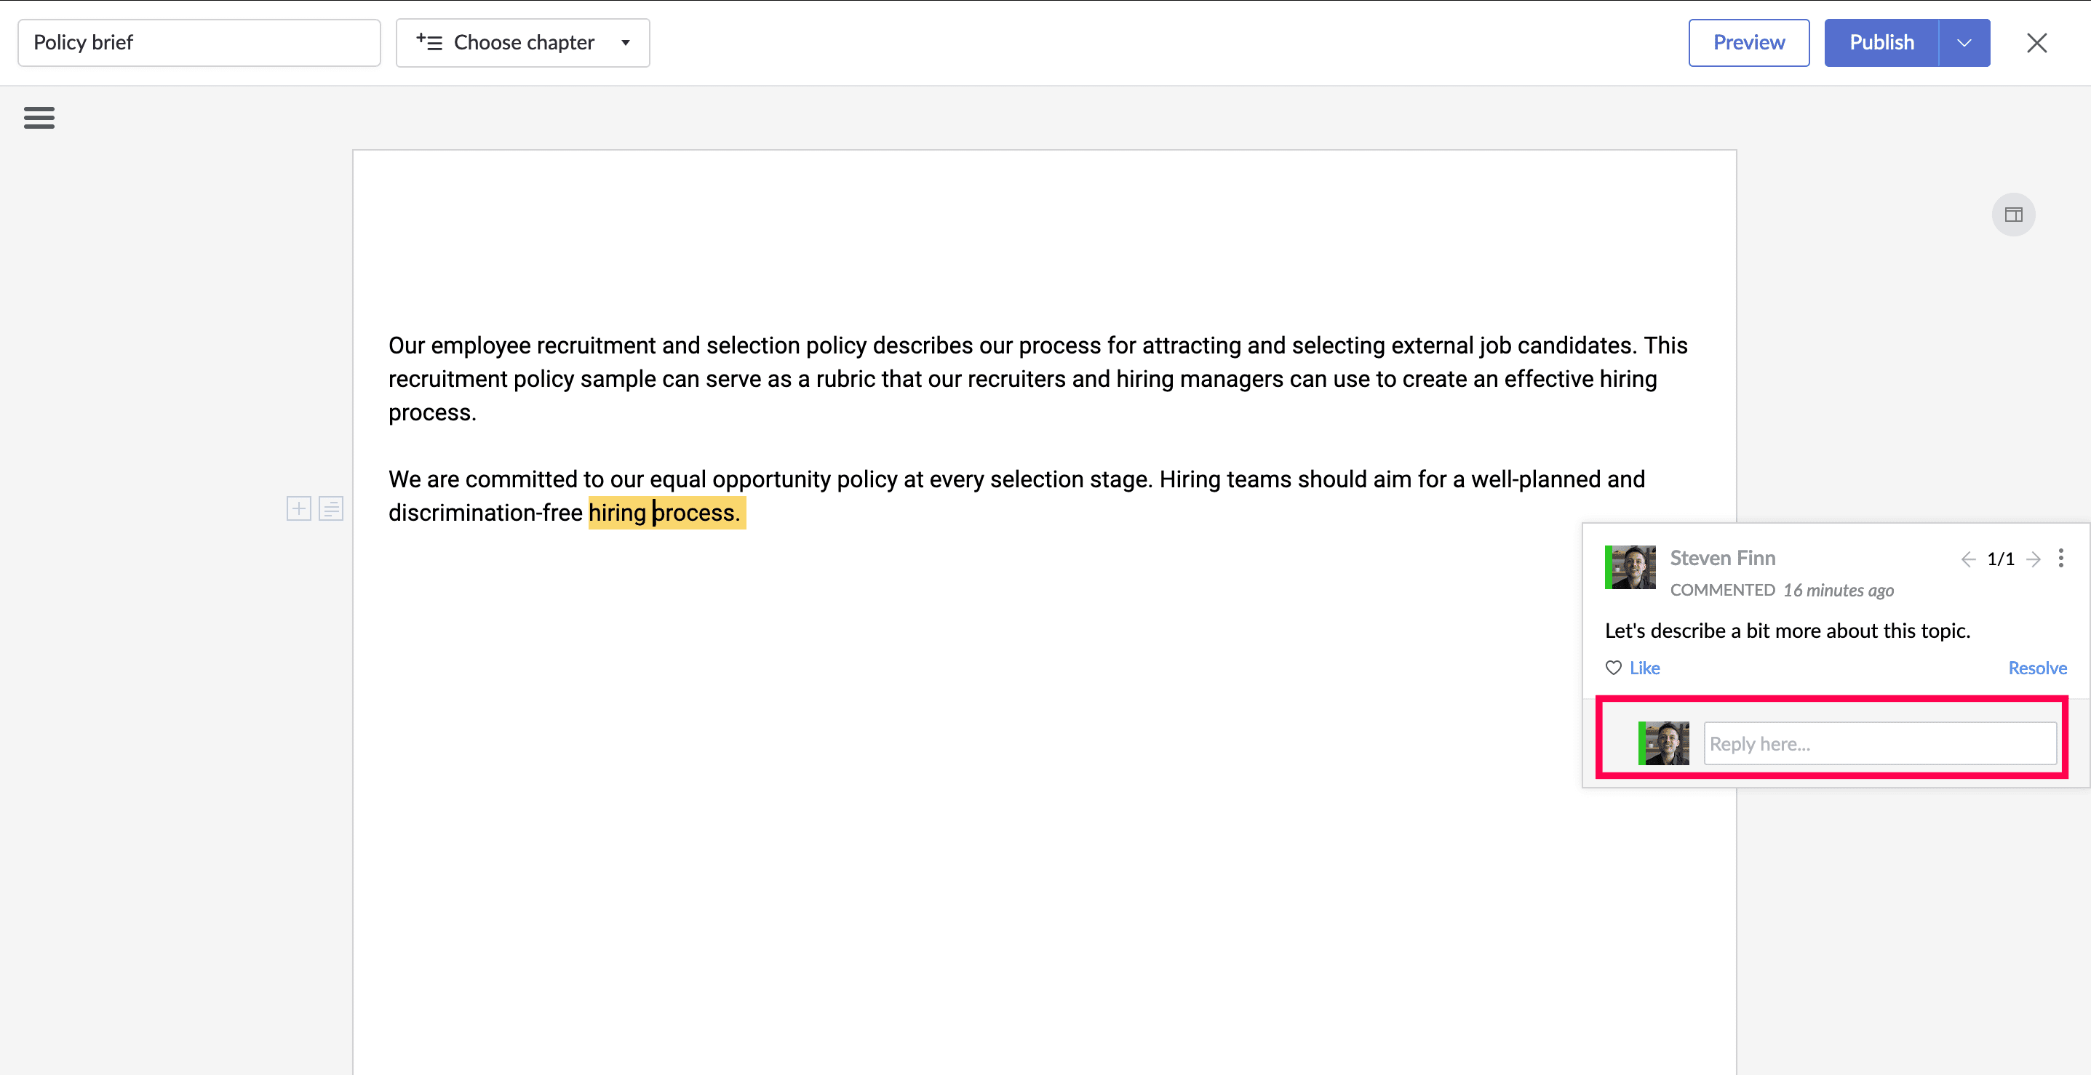Click the Like link under the comment
This screenshot has width=2091, height=1075.
(1644, 668)
